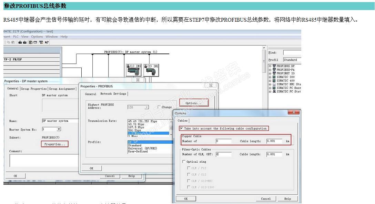Expand the PROFIBUS DP tree node
Viewport: 375px width, 204px height.
click(x=270, y=66)
